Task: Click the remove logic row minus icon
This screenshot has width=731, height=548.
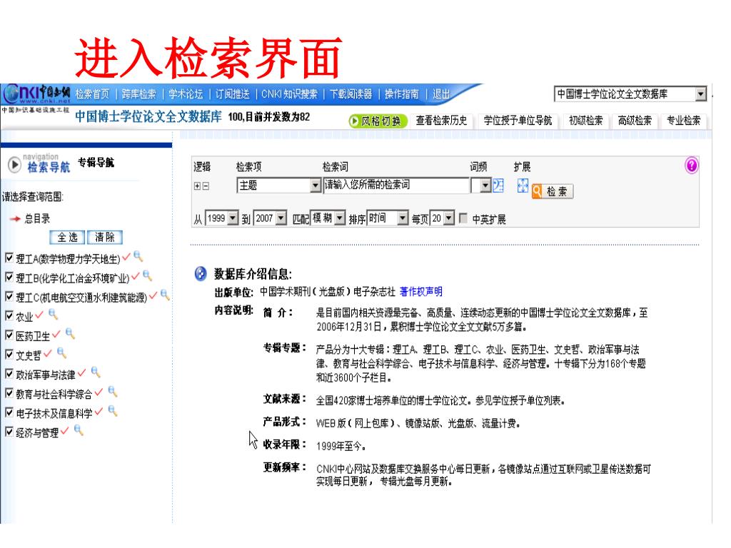Action: click(206, 186)
